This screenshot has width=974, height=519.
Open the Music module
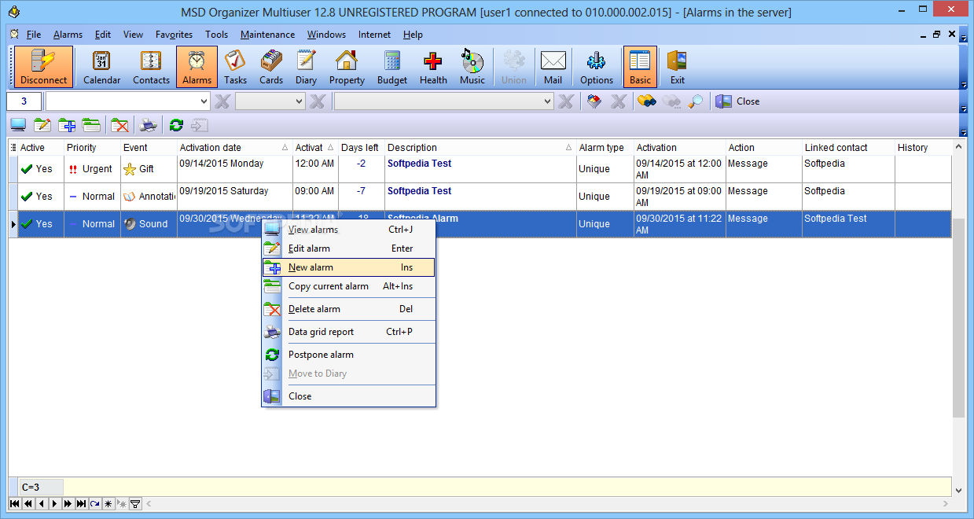pos(472,67)
